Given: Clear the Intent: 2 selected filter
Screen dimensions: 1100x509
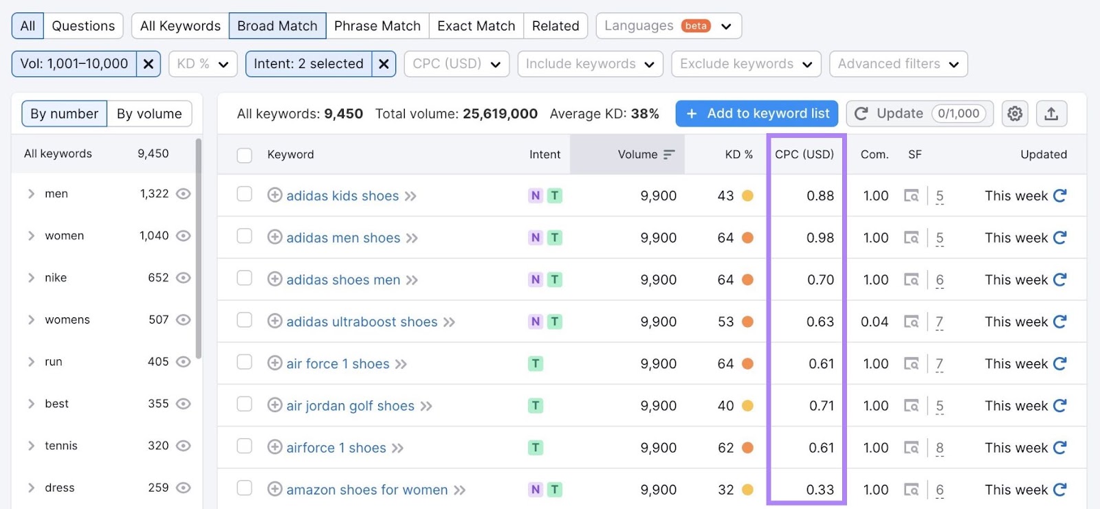Looking at the screenshot, I should coord(384,64).
